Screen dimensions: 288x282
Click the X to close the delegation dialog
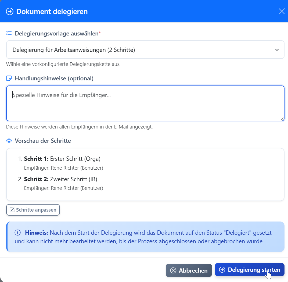click(x=282, y=11)
